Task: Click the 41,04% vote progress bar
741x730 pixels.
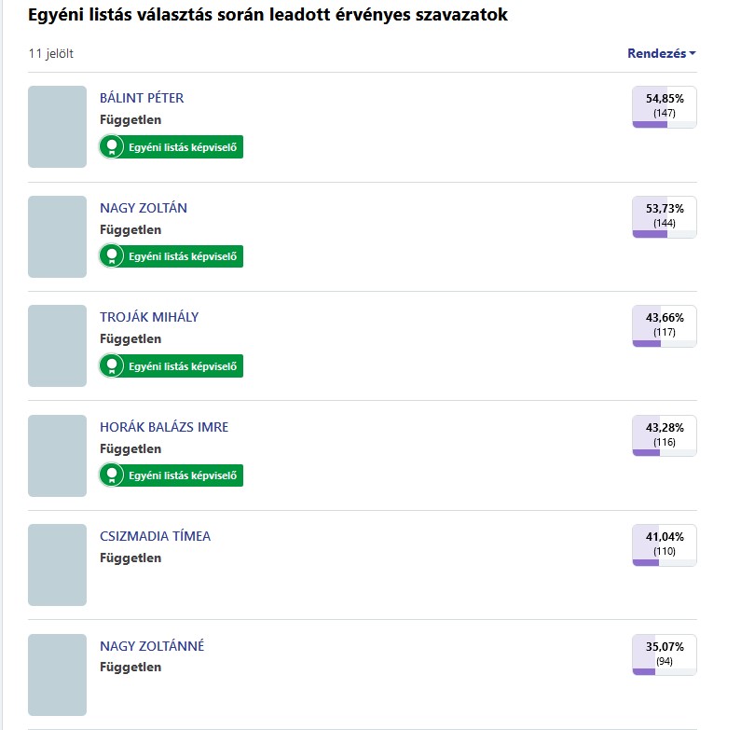Action: 664,562
